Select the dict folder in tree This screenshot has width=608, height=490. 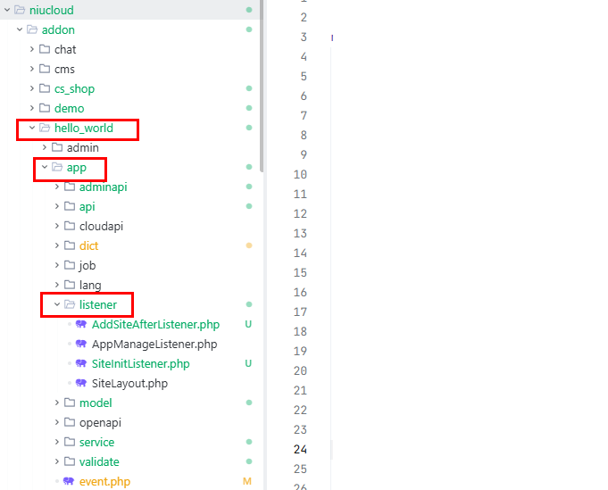tap(88, 245)
